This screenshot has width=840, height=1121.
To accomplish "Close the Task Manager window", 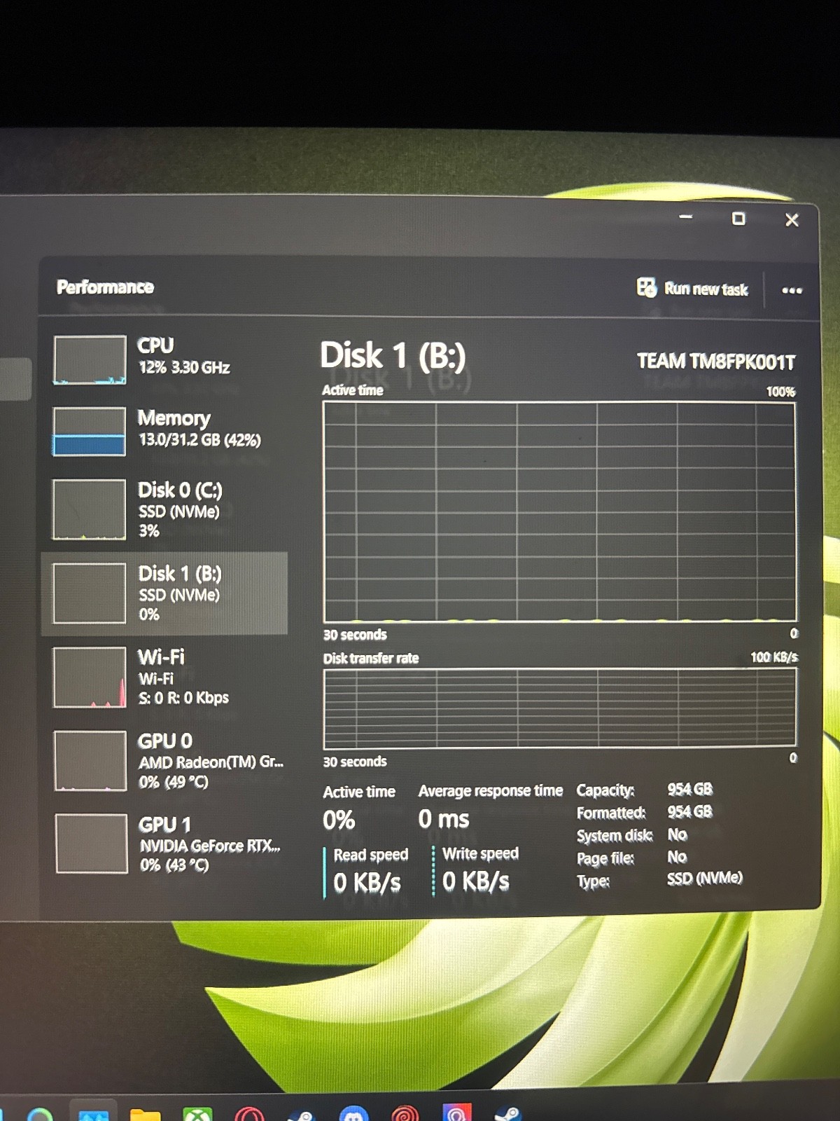I will pyautogui.click(x=792, y=220).
